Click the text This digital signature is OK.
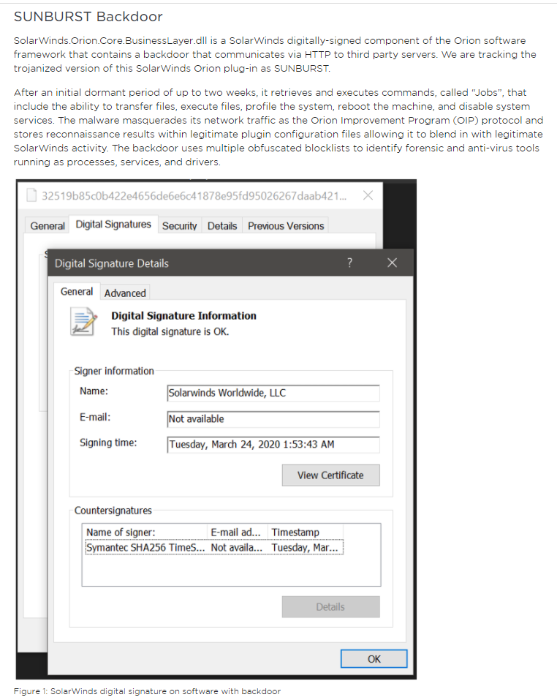Image resolution: width=557 pixels, height=700 pixels. click(x=170, y=331)
